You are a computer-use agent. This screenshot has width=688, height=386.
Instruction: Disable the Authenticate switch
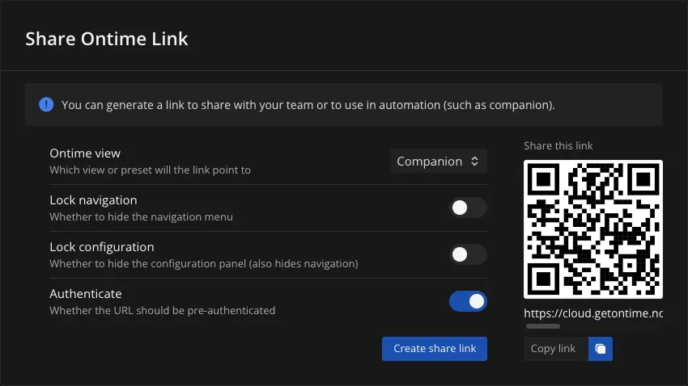pos(468,301)
